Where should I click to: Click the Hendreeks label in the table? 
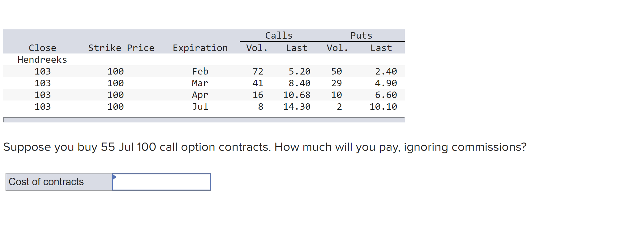point(42,59)
